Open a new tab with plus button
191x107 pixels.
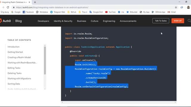pos(35,2)
